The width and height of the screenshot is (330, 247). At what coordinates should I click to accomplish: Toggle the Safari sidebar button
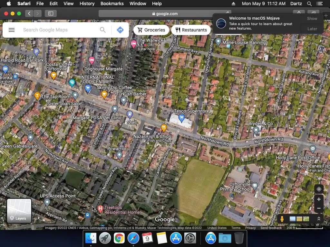tap(51, 14)
